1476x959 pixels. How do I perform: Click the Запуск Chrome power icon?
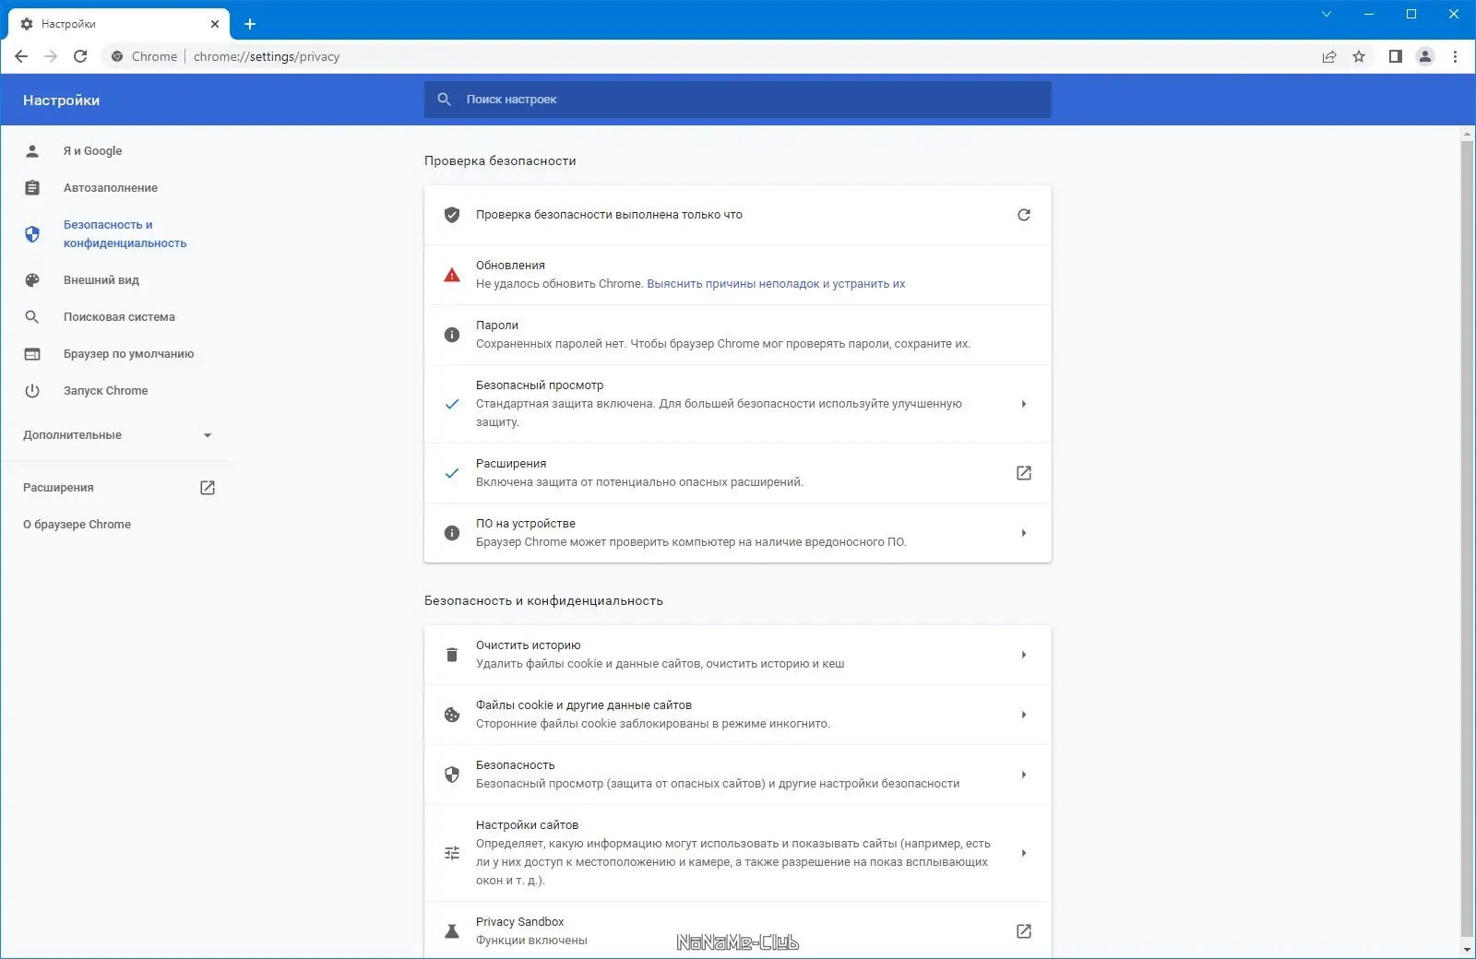pos(33,390)
